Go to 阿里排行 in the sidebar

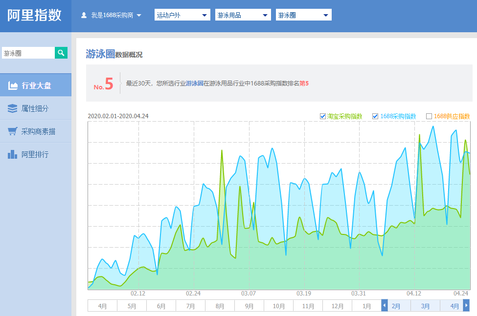(x=35, y=154)
